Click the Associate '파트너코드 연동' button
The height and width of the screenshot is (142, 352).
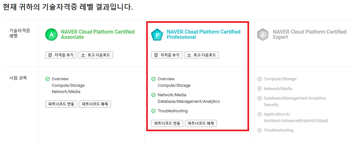[61, 104]
